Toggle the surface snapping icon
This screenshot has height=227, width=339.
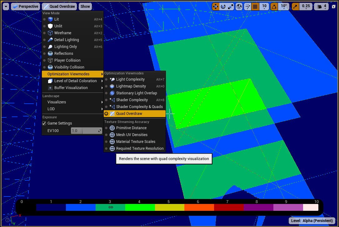247,6
